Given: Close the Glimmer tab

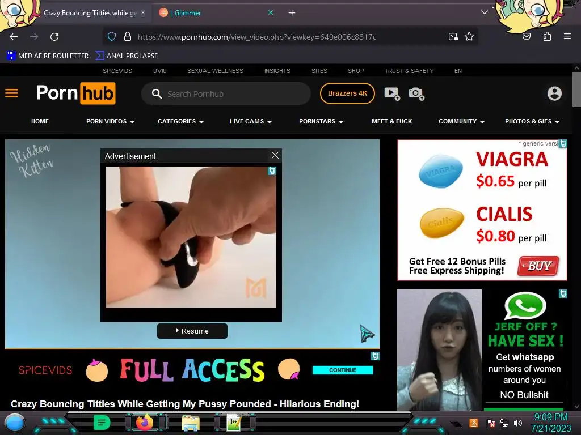Looking at the screenshot, I should [x=271, y=12].
